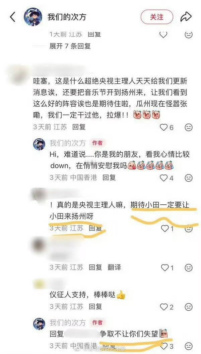This screenshot has height=354, width=201.
Task: Like the 争取不让你们失望 reply with 3 likes
Action: [x=167, y=346]
